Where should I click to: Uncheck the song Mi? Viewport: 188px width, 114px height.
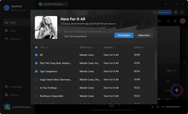click(36, 55)
